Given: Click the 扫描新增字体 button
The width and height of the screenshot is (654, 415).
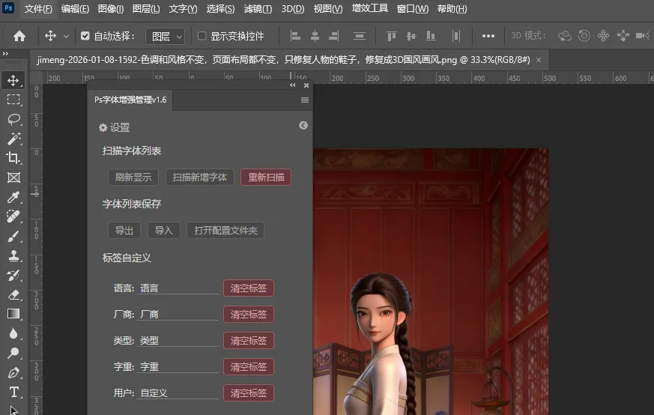Looking at the screenshot, I should click(x=200, y=178).
